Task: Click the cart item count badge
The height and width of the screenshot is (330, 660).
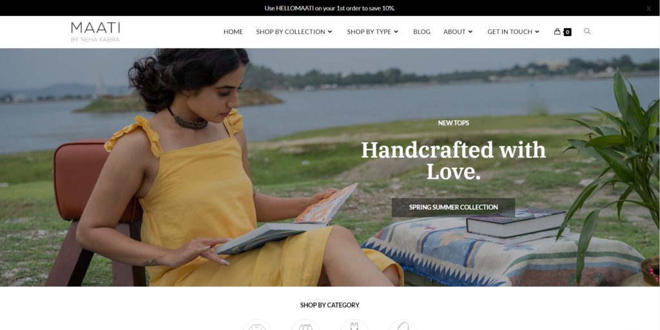Action: pyautogui.click(x=567, y=32)
